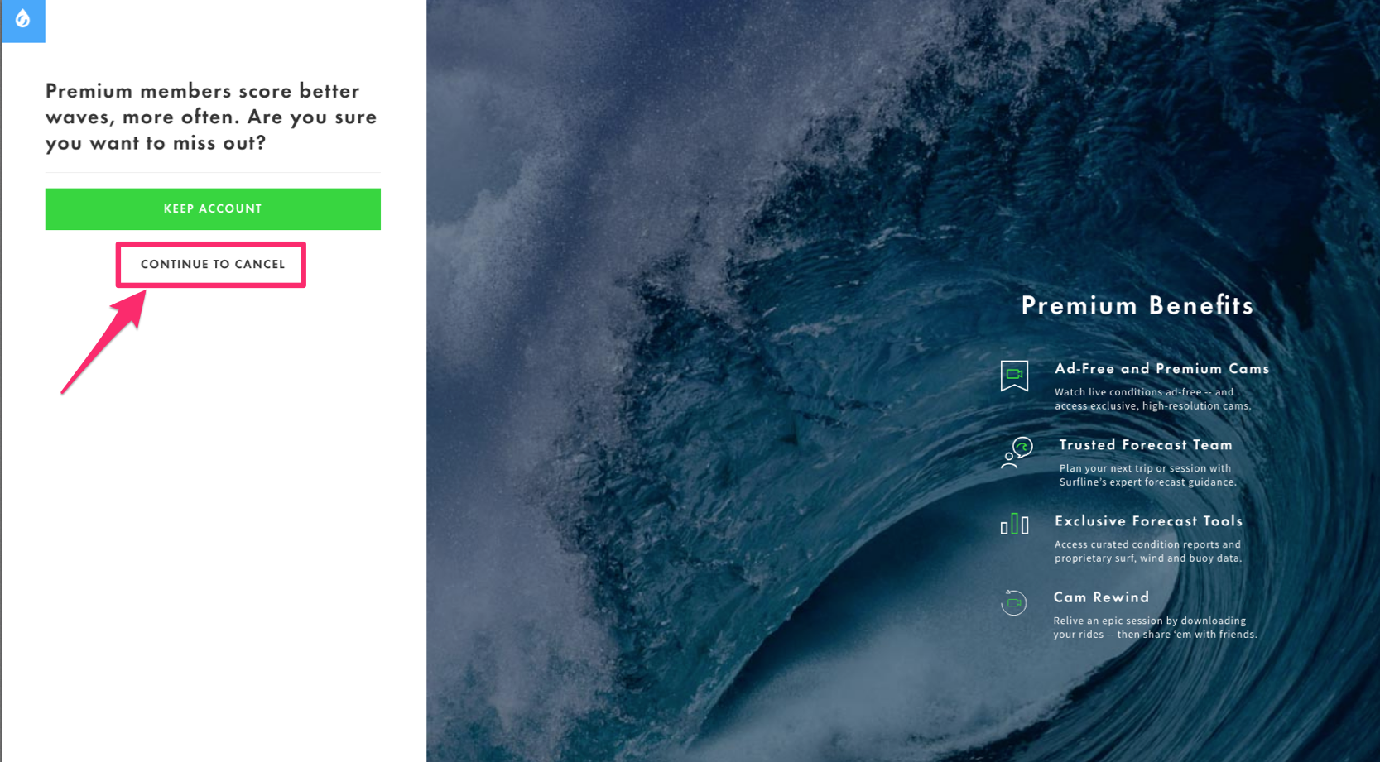This screenshot has width=1380, height=762.
Task: Click the divider line above Keep Account
Action: pos(213,172)
